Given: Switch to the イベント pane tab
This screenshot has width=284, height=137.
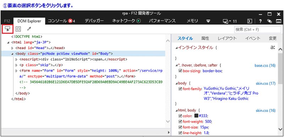Looking at the screenshot, I should [x=253, y=38].
